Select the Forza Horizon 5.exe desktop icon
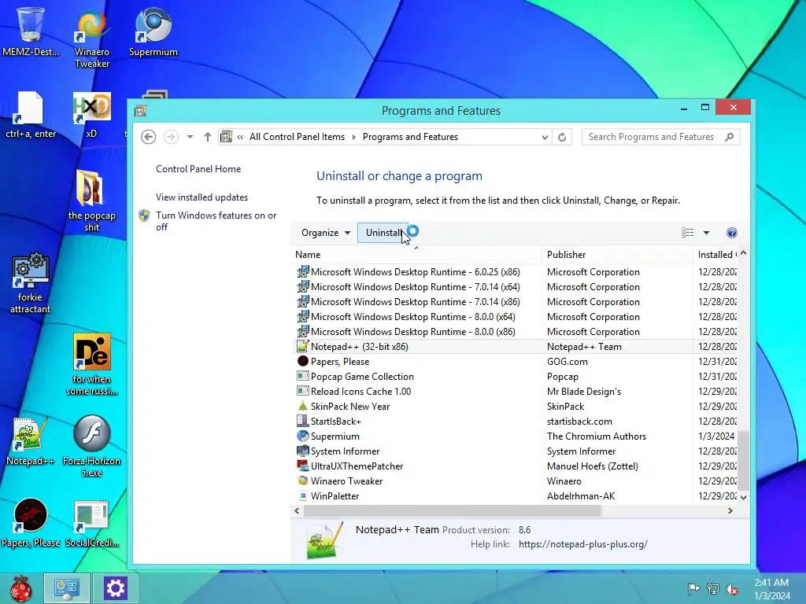The height and width of the screenshot is (604, 806). coord(91,446)
